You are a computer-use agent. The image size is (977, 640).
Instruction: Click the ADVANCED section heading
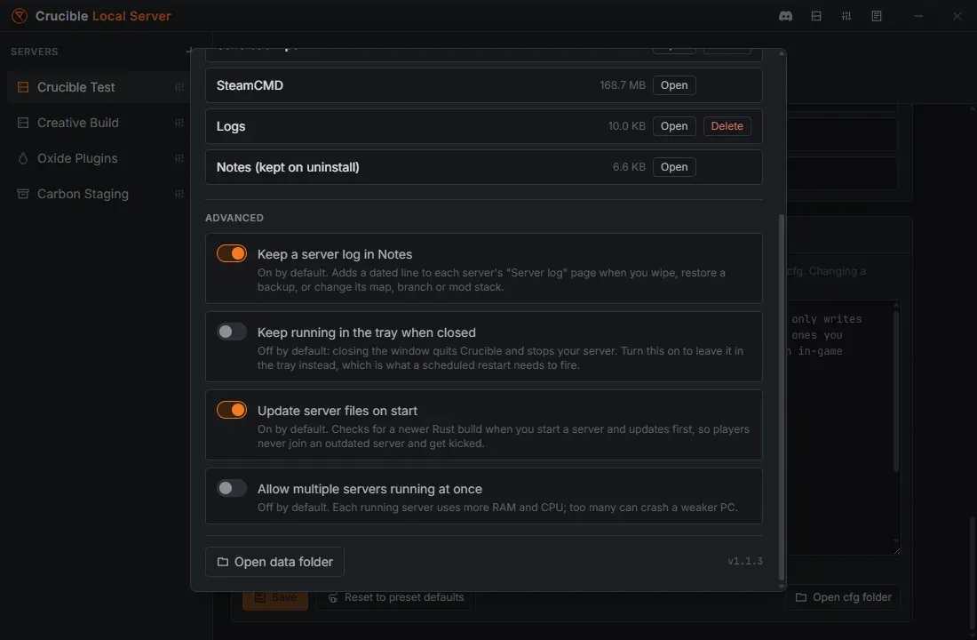tap(234, 218)
